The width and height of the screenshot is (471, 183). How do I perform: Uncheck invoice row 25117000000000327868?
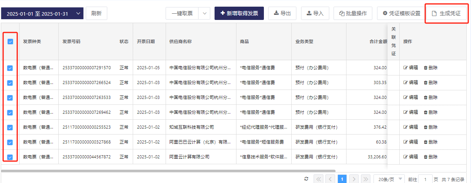click(10, 142)
